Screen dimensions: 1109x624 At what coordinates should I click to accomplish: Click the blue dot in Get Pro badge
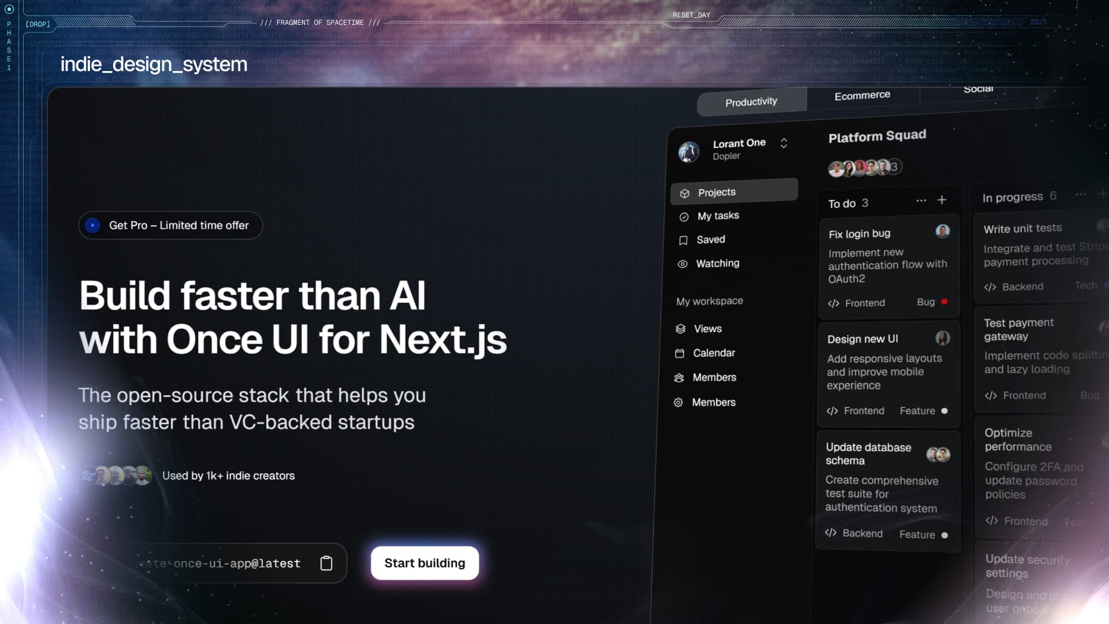click(92, 225)
